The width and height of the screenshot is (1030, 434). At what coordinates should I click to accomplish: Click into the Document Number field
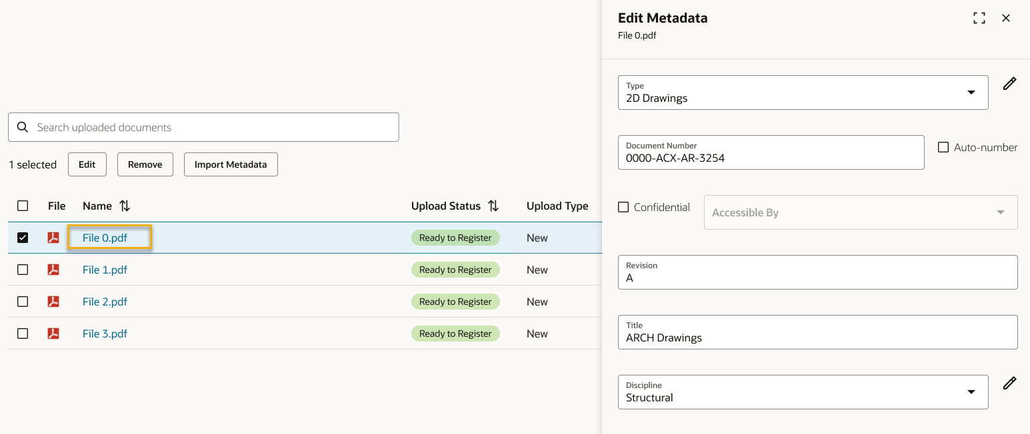click(770, 158)
